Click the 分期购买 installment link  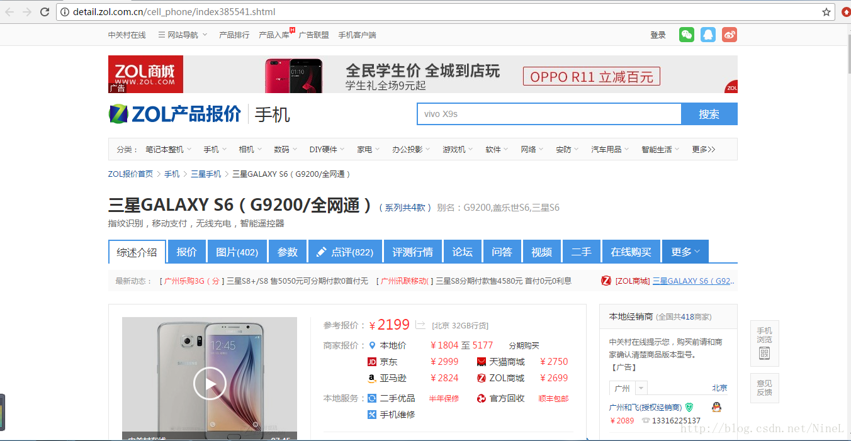coord(524,345)
